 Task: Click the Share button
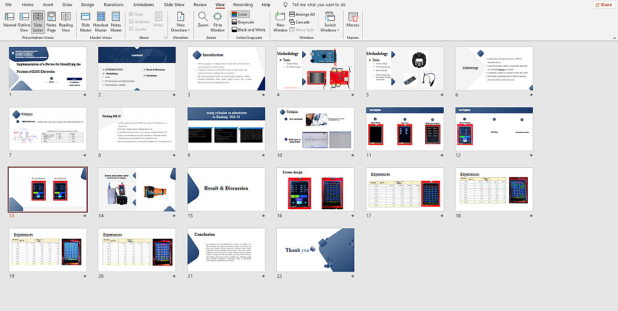click(x=603, y=5)
